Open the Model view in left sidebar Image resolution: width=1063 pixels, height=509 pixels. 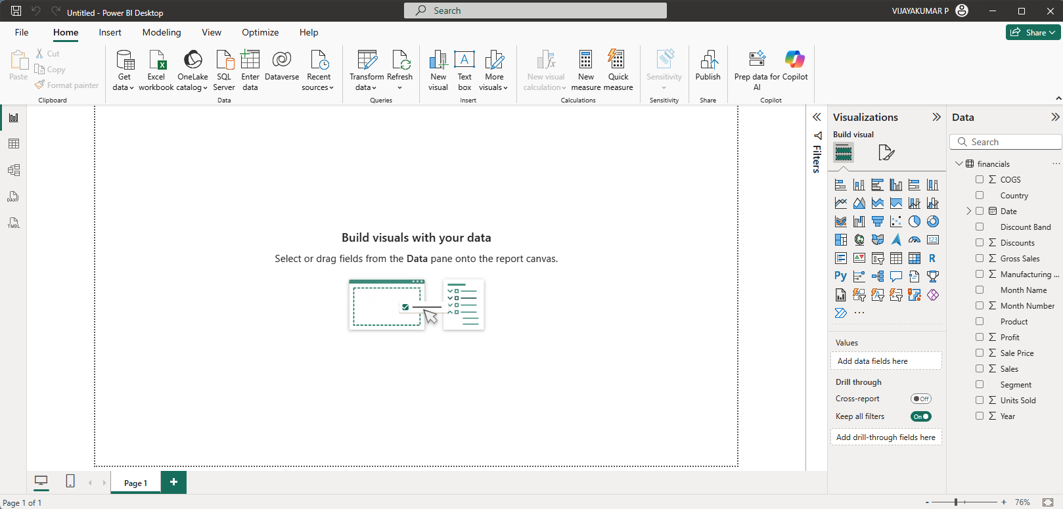point(14,170)
